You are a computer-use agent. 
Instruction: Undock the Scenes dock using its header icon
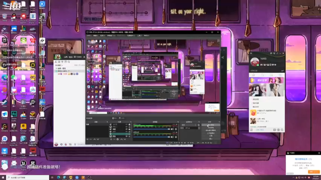pyautogui.click(x=107, y=122)
